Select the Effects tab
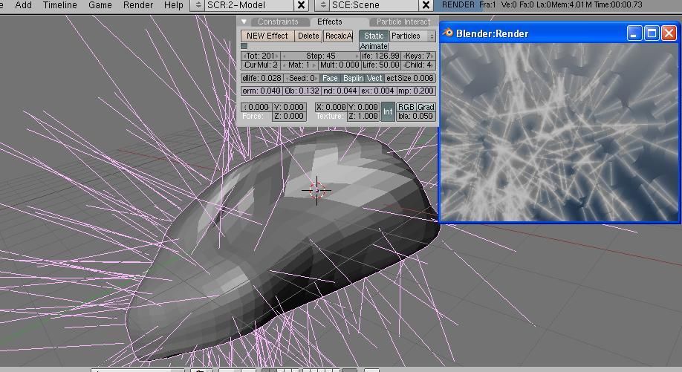This screenshot has width=682, height=372. tap(329, 22)
